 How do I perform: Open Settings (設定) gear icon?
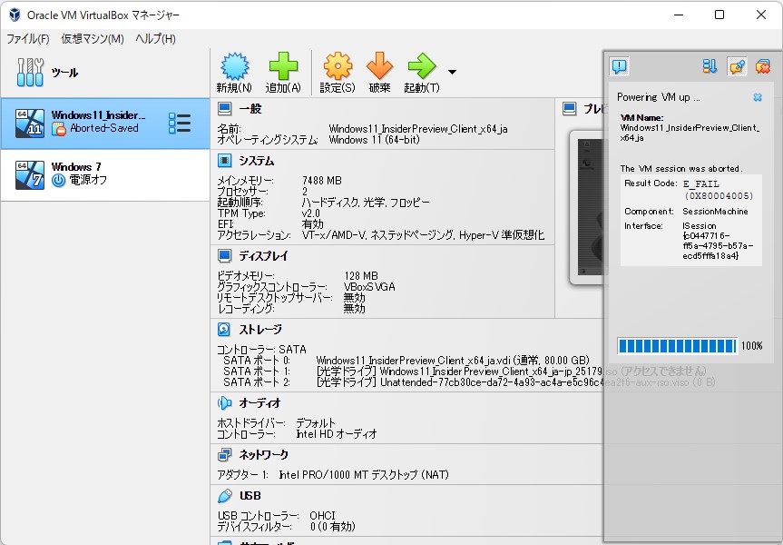pos(338,66)
